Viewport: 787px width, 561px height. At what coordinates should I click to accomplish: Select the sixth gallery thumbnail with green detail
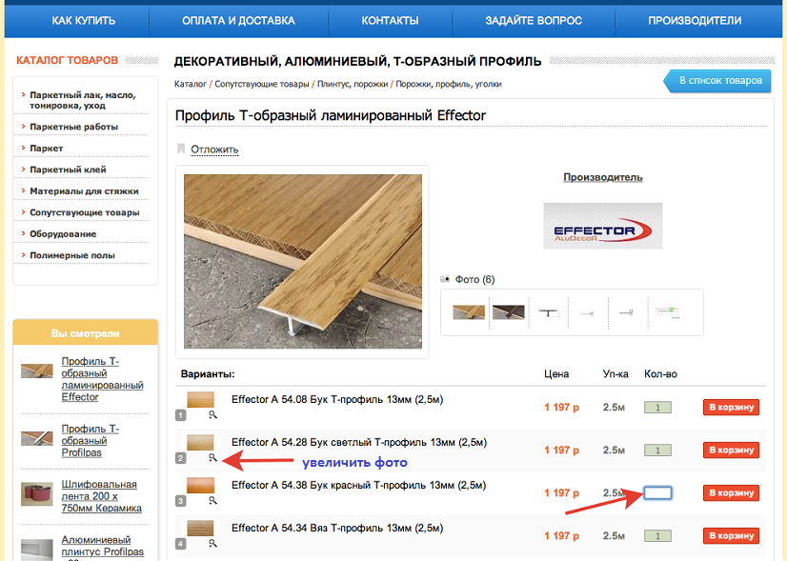tap(668, 311)
